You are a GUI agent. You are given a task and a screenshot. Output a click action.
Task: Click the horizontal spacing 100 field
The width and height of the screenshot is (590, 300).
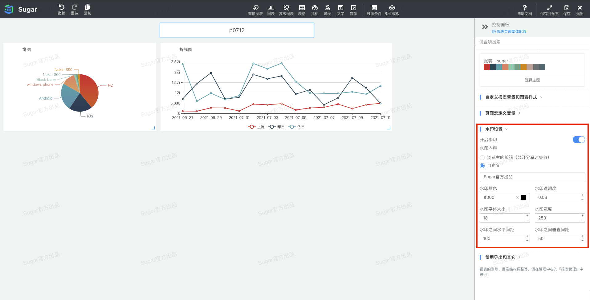tap(503, 239)
